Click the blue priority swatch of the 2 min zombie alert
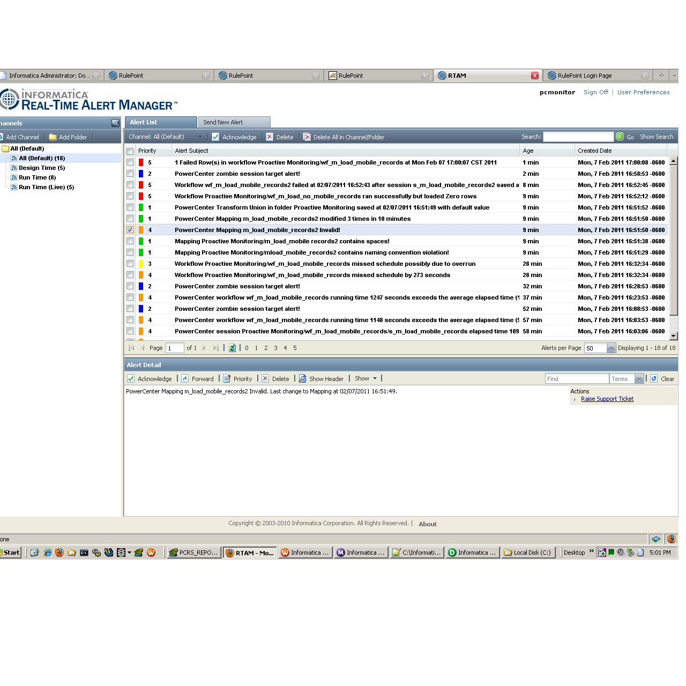Image resolution: width=686 pixels, height=686 pixels. (x=141, y=174)
